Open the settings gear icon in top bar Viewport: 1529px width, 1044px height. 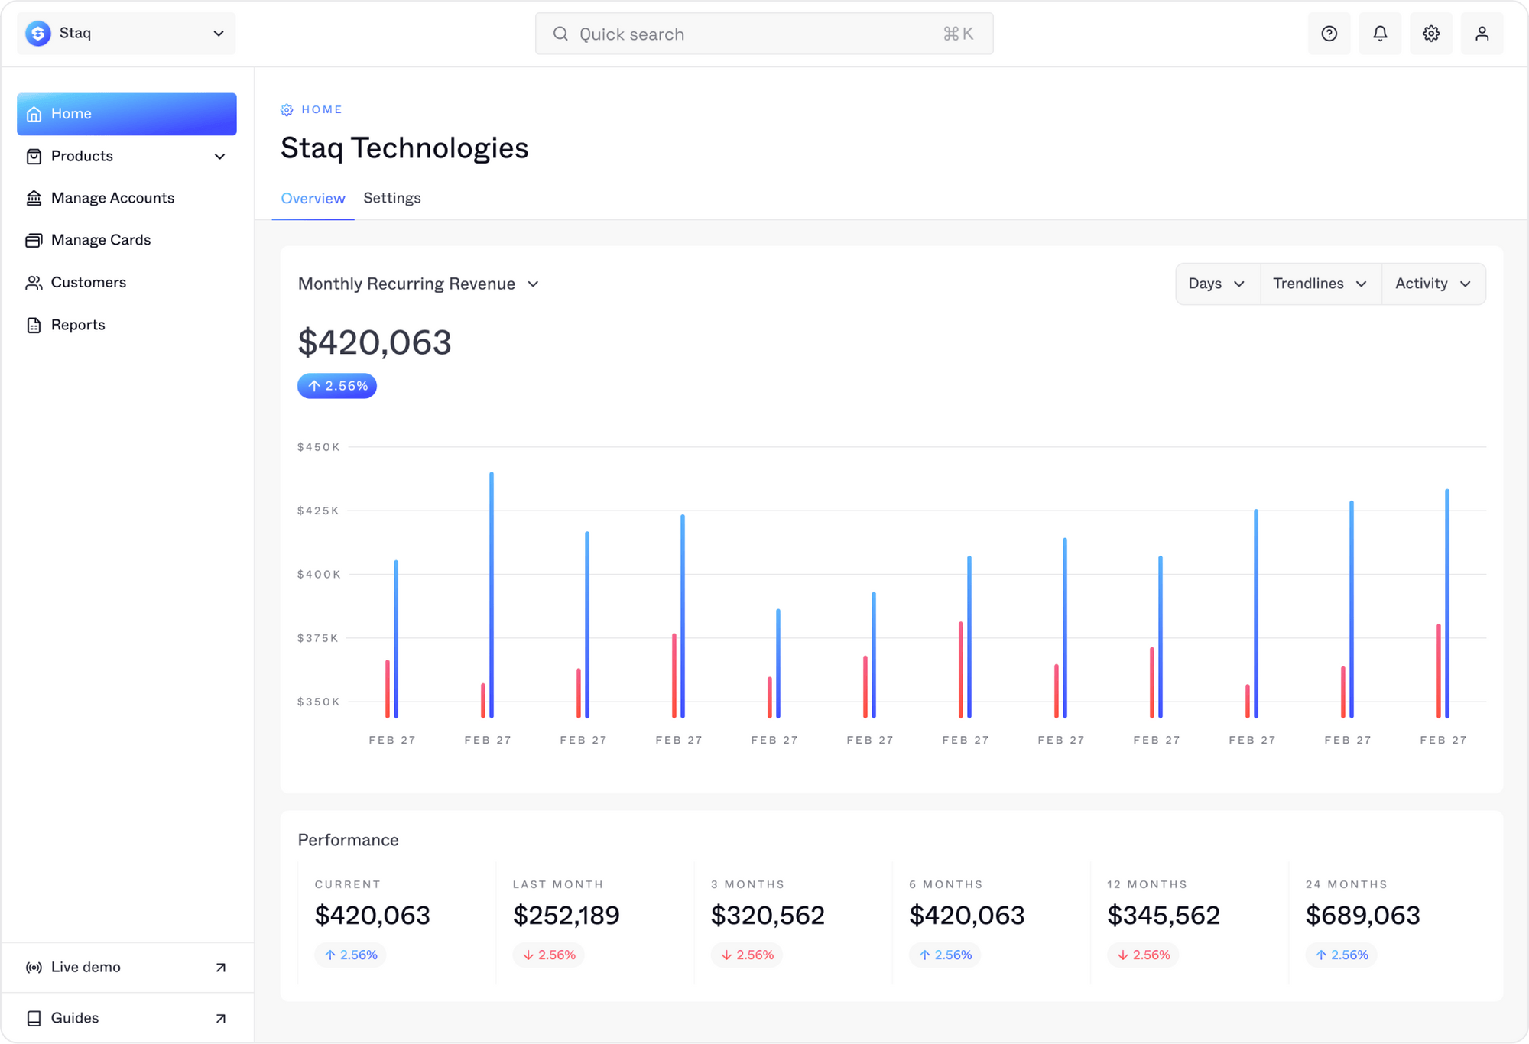pyautogui.click(x=1431, y=34)
